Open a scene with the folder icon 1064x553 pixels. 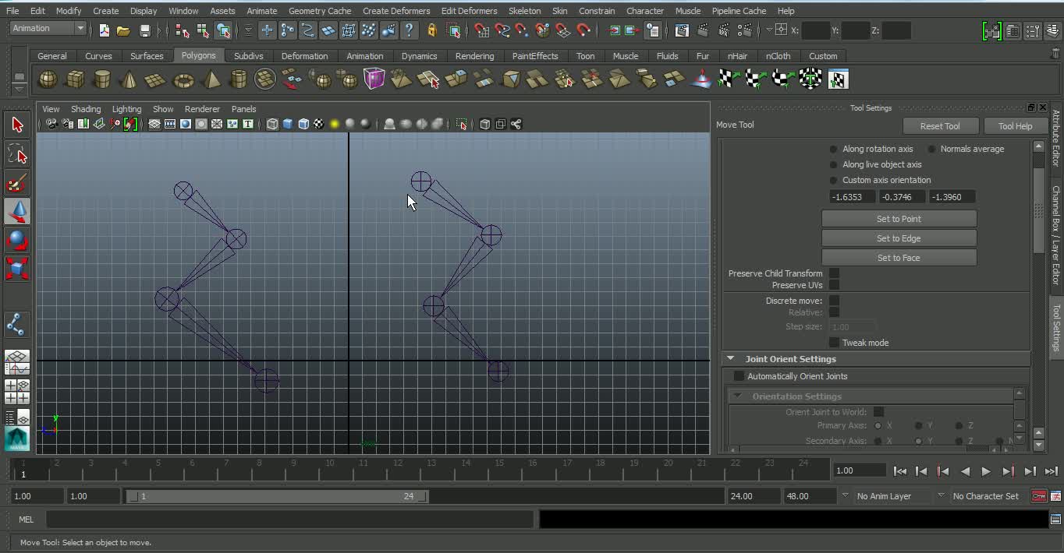[x=123, y=30]
